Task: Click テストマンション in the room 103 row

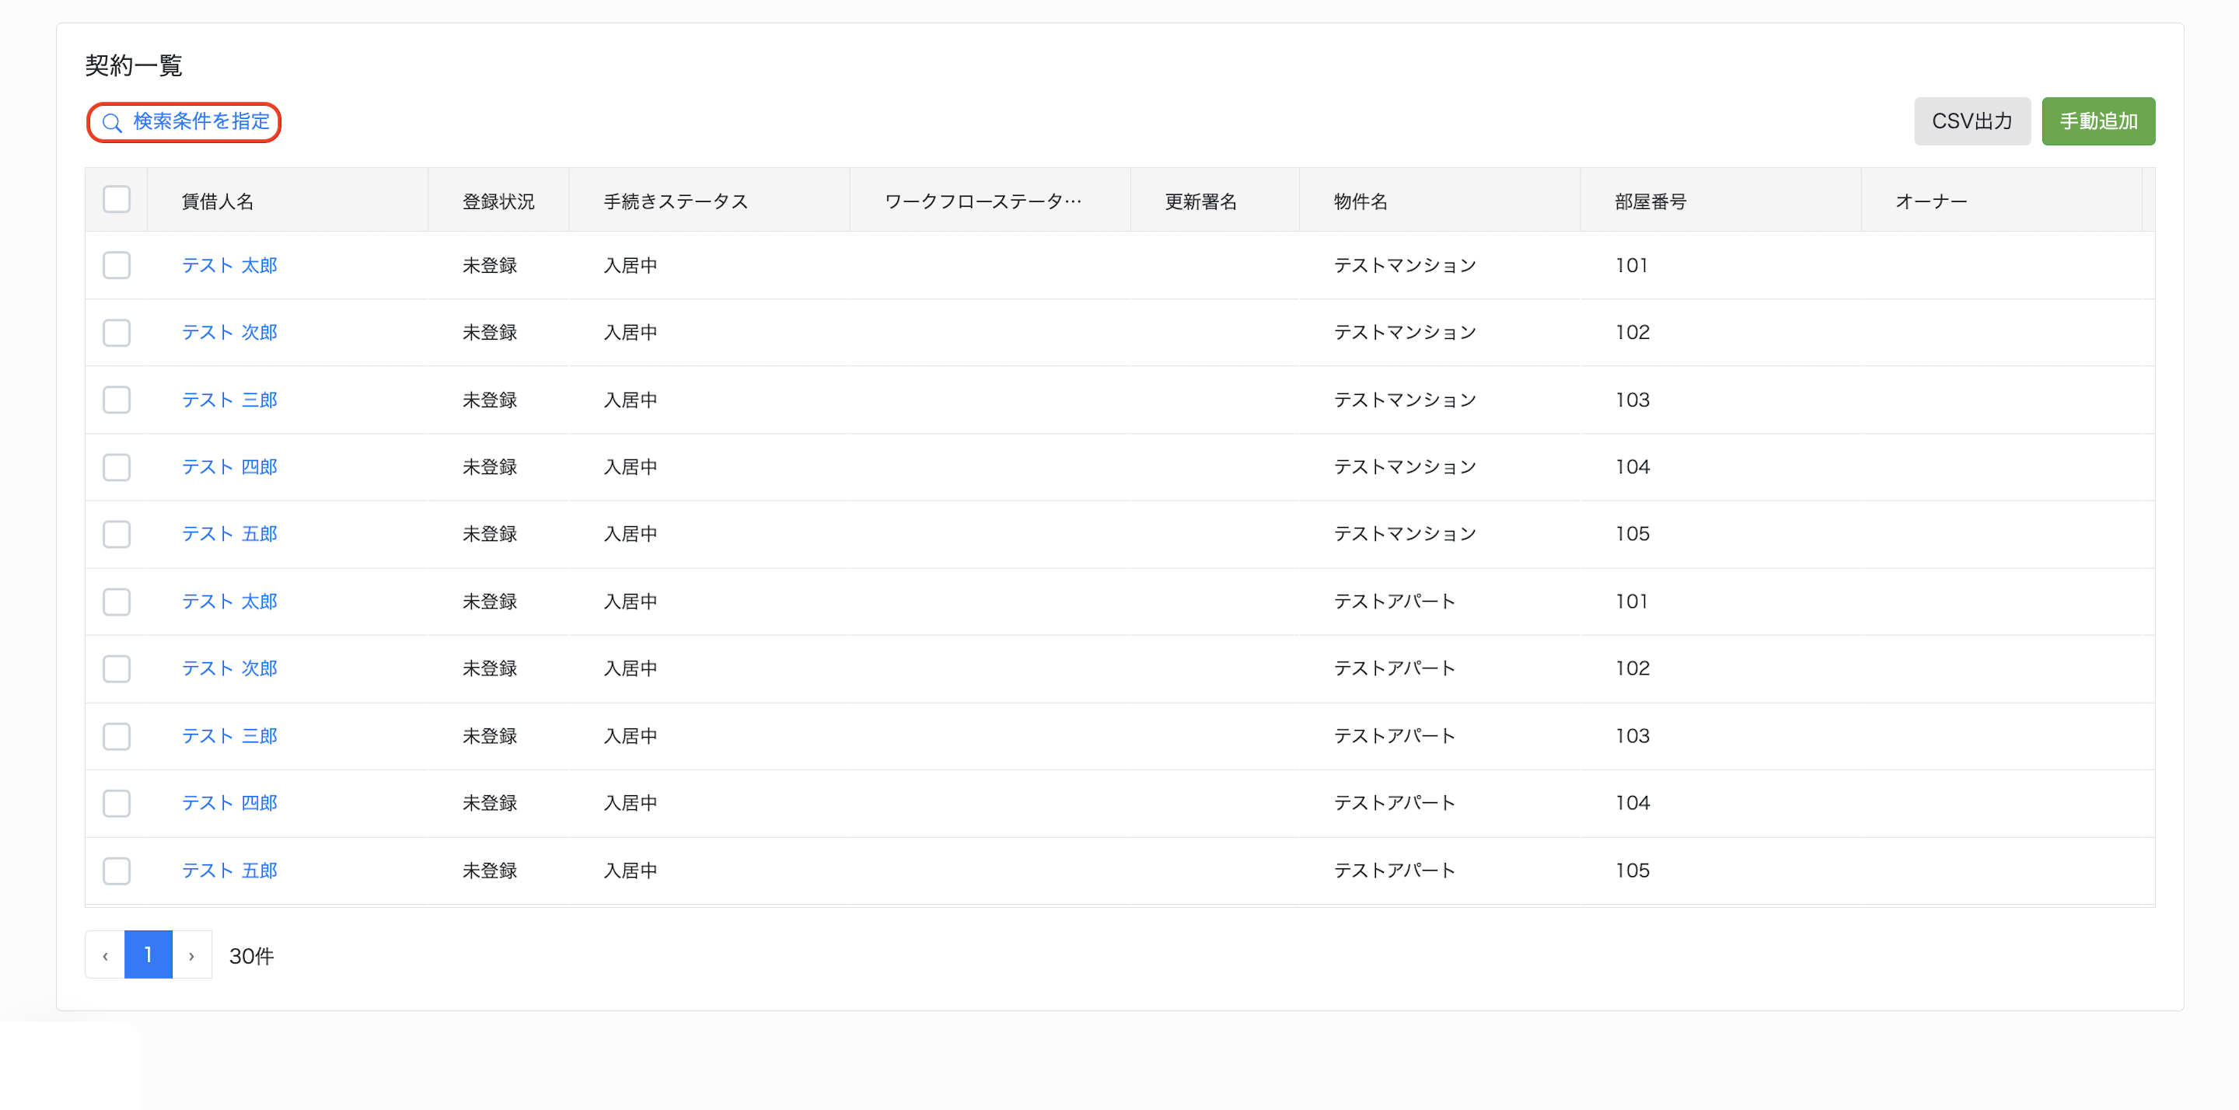Action: pos(1405,400)
